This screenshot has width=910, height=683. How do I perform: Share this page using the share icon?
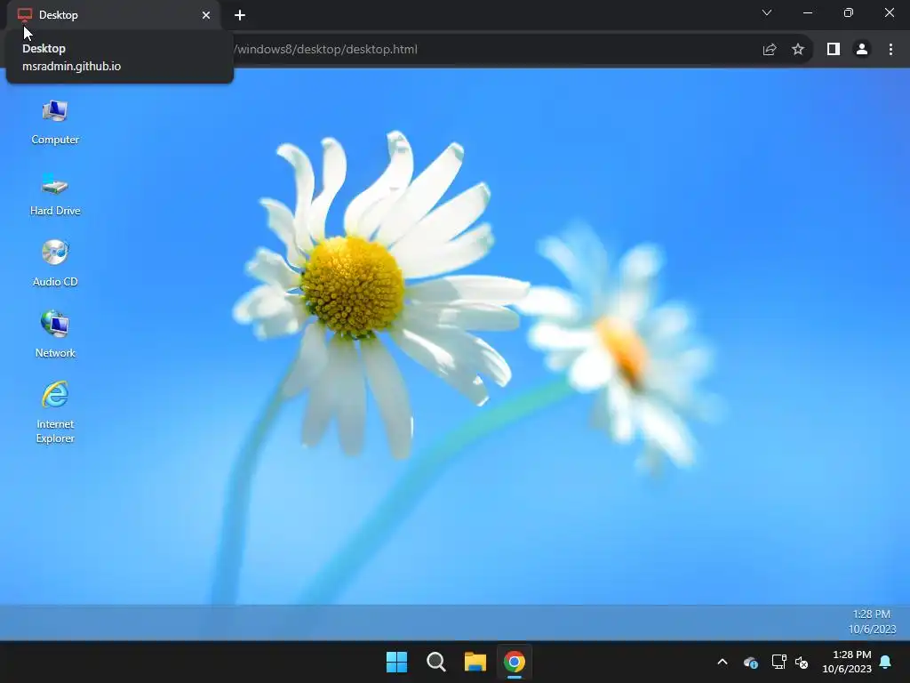point(770,50)
